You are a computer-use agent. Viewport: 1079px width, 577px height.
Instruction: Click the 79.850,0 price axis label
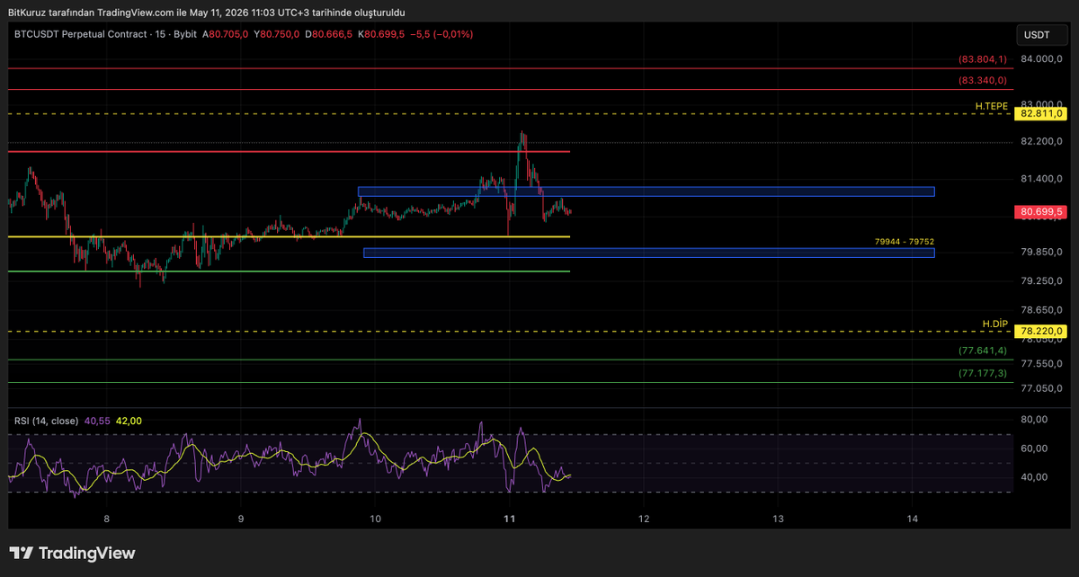(x=1041, y=252)
